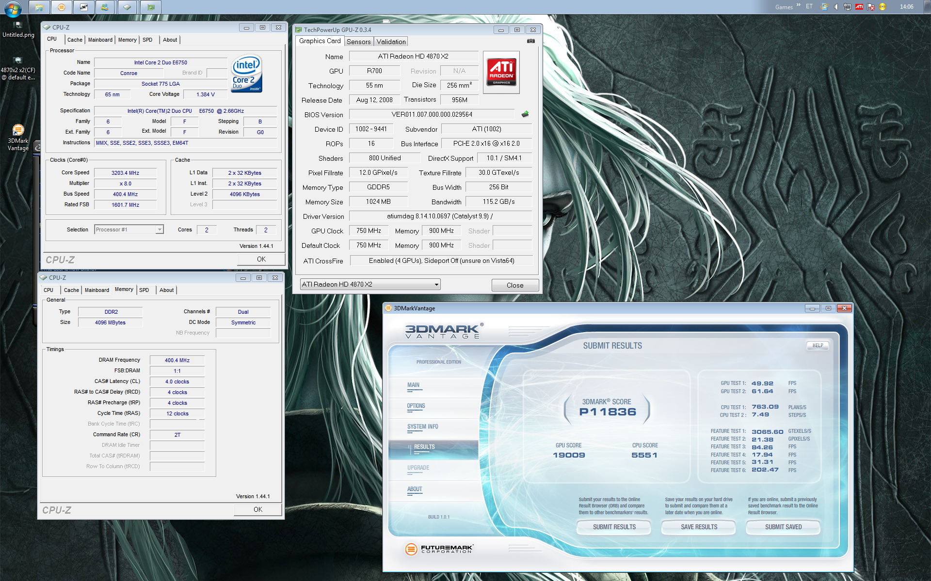This screenshot has width=931, height=581.
Task: Click the Driver Version field in GPU-Z
Action: pos(440,216)
